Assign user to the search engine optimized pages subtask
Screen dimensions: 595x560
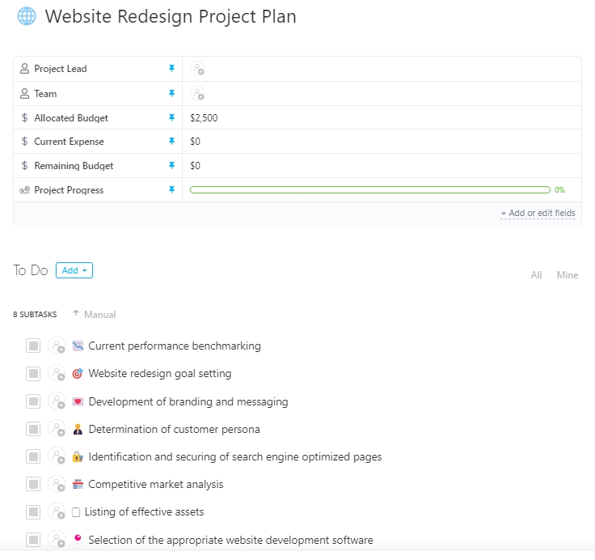click(57, 456)
